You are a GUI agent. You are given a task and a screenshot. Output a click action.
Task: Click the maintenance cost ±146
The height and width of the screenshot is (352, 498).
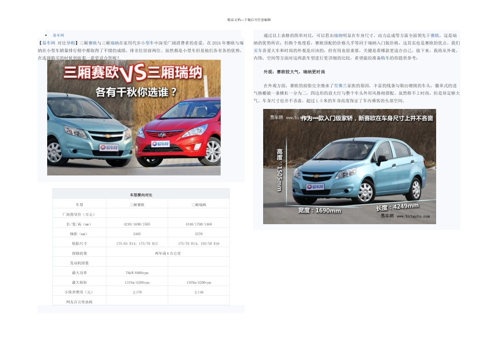(199, 292)
